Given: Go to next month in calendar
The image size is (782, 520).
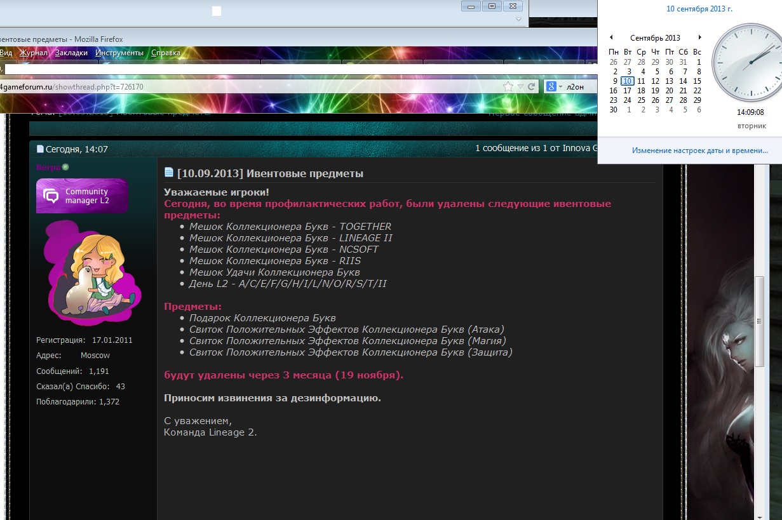Looking at the screenshot, I should tap(699, 38).
